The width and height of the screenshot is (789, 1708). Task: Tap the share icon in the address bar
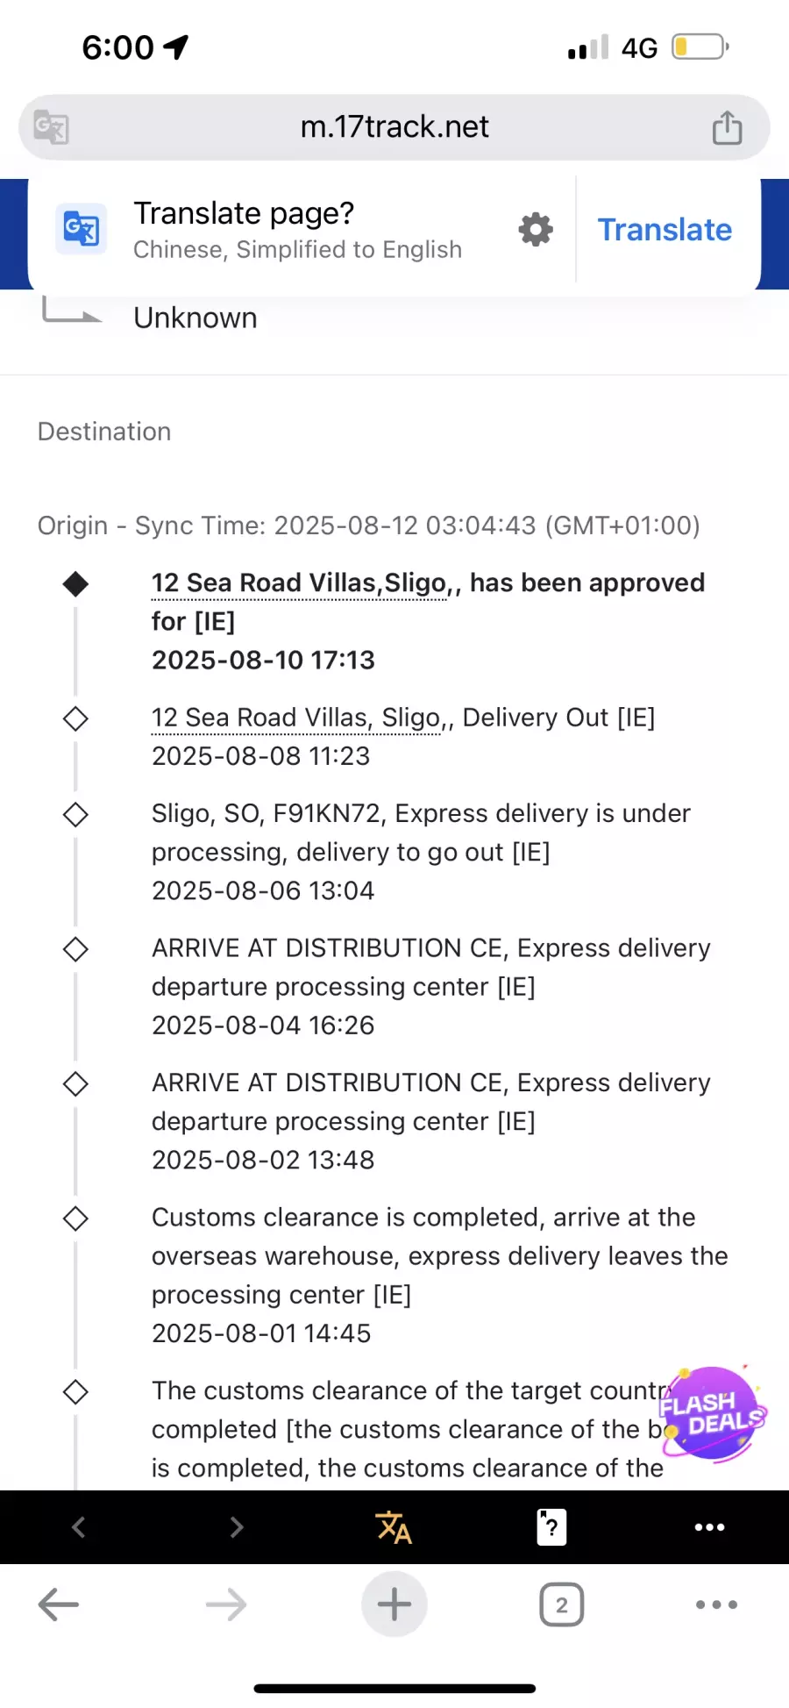[727, 127]
